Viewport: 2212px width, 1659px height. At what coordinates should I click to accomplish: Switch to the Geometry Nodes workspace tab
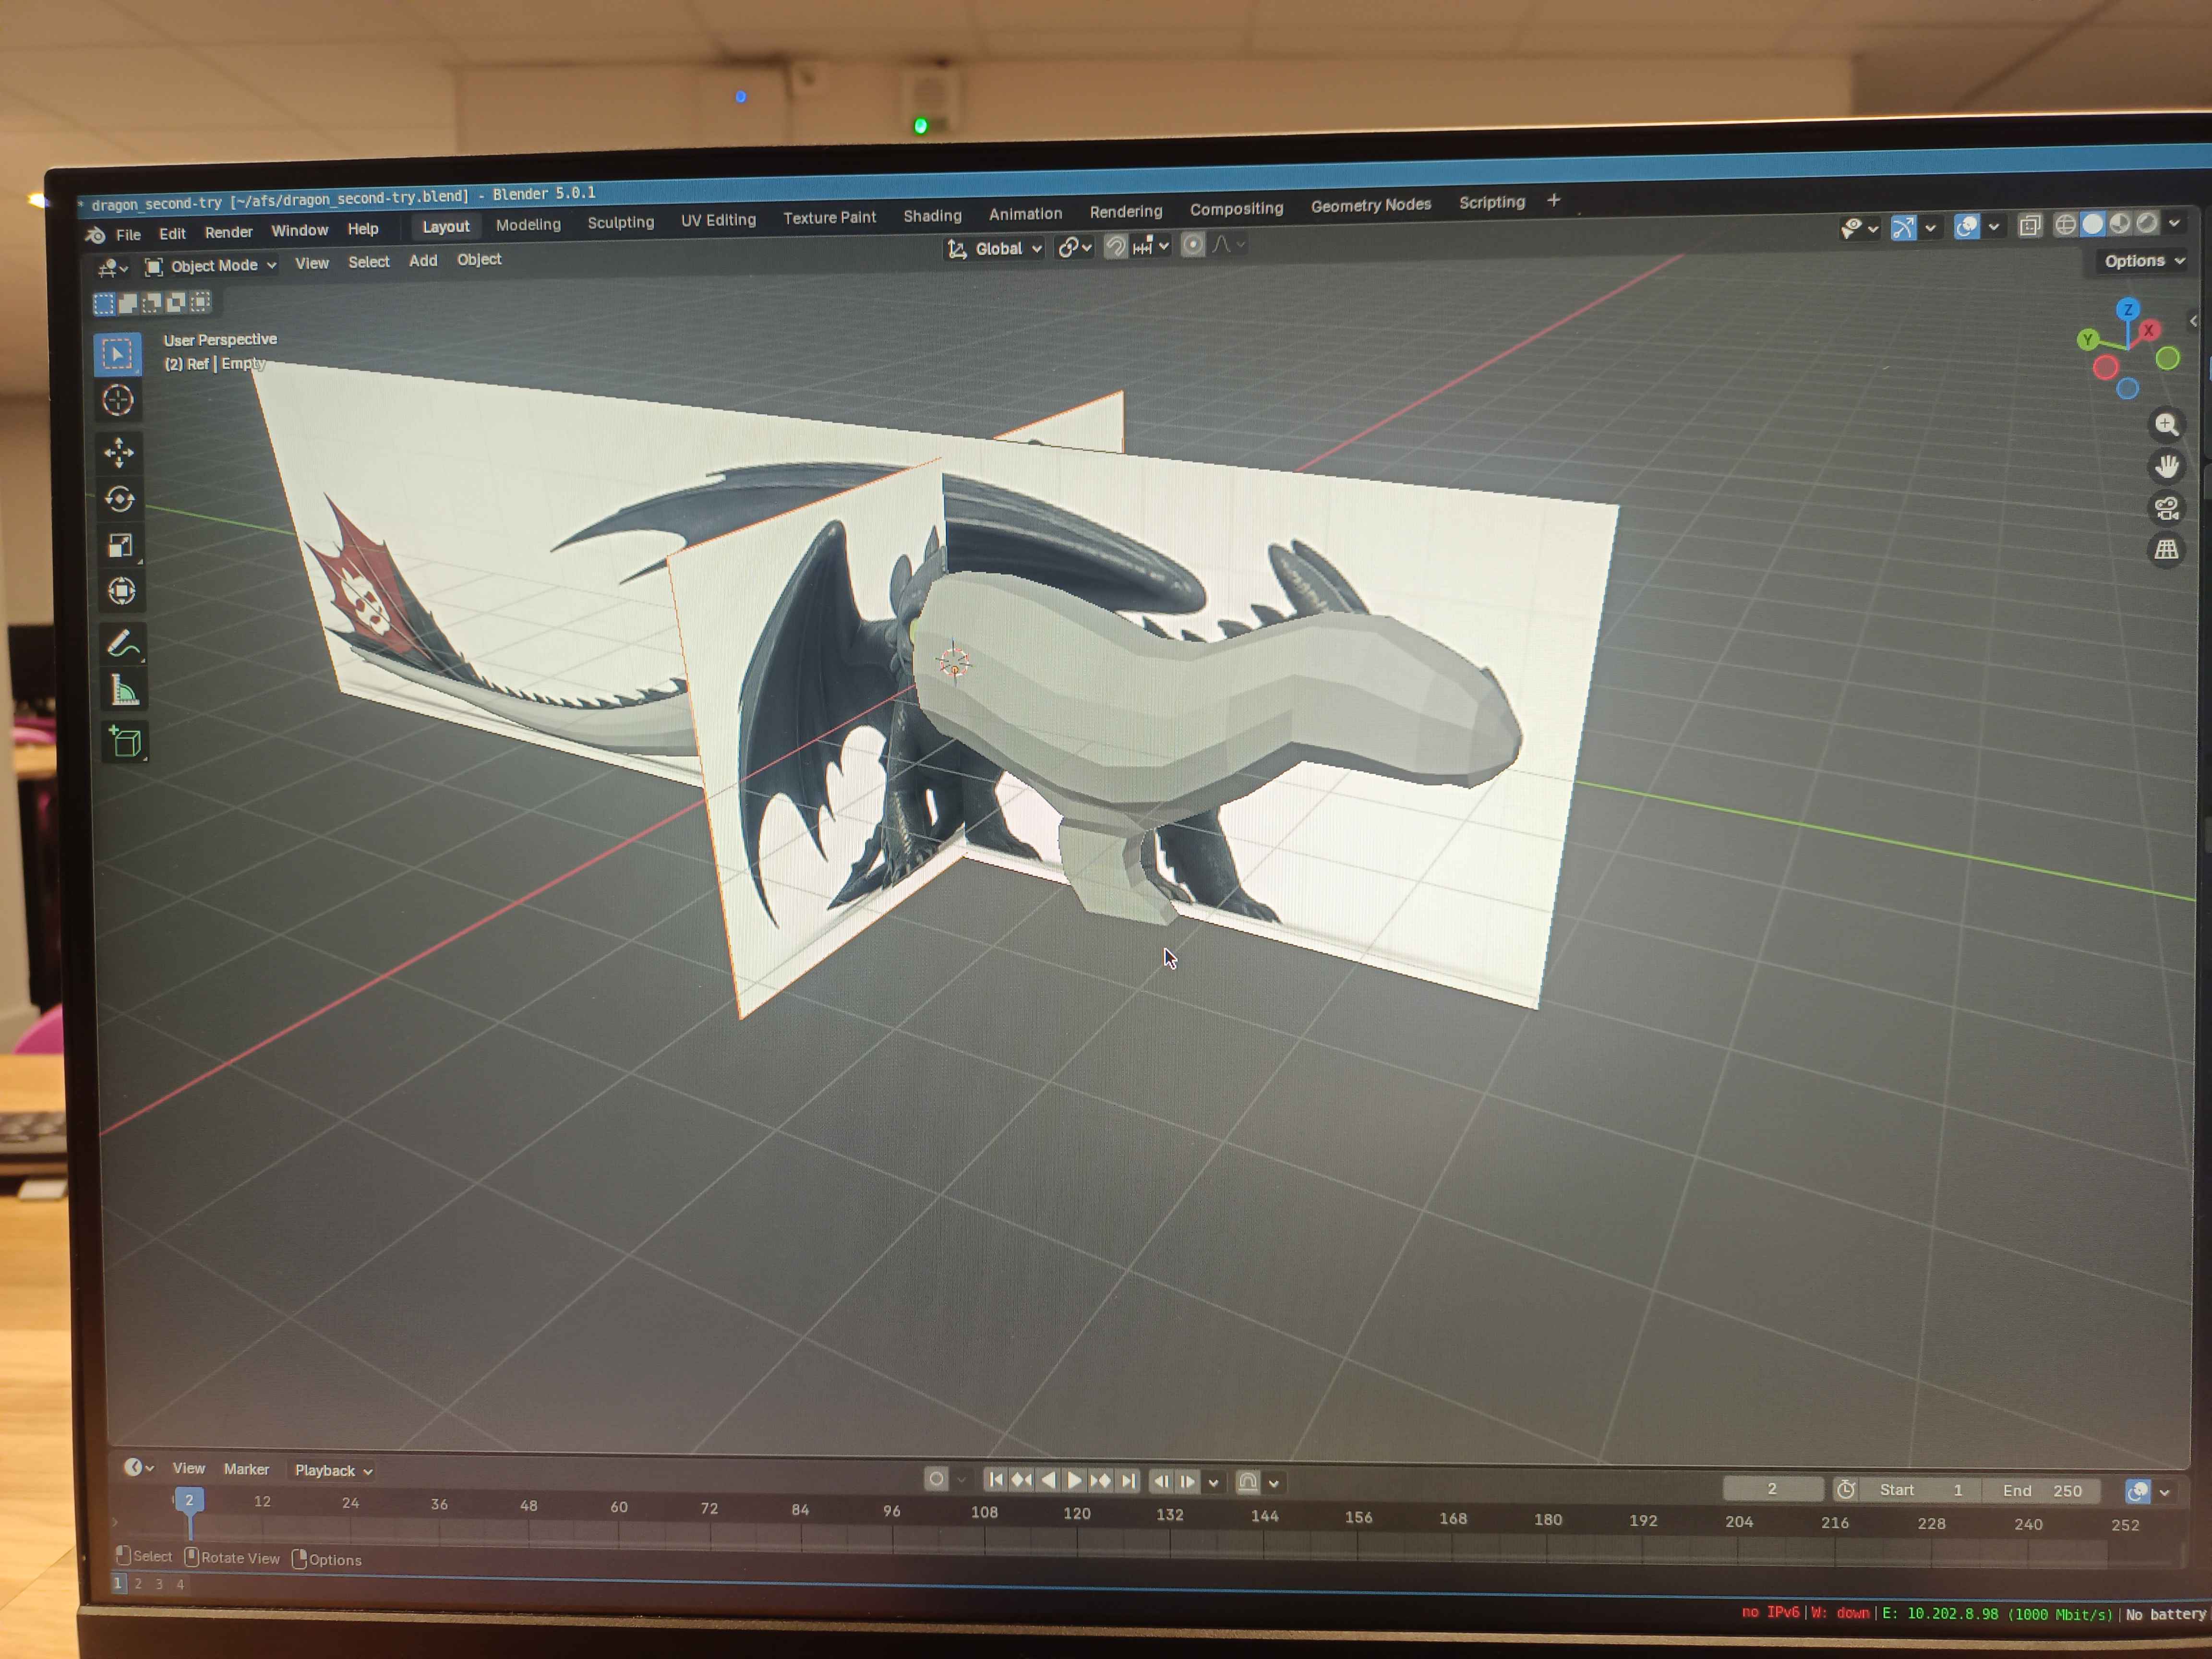coord(1370,205)
